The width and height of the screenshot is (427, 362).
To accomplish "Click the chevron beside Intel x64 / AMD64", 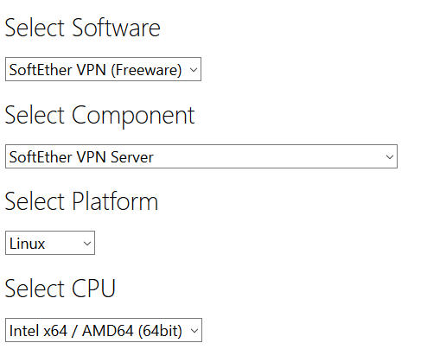I will coord(194,331).
